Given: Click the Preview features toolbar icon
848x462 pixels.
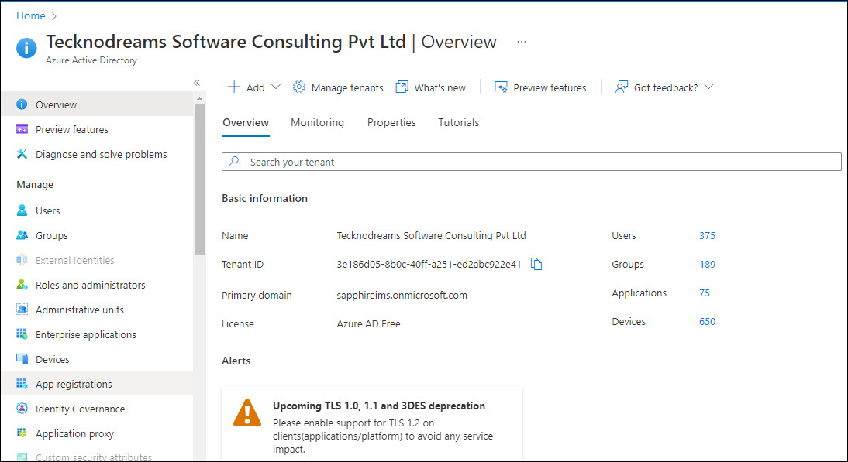Looking at the screenshot, I should pos(501,87).
